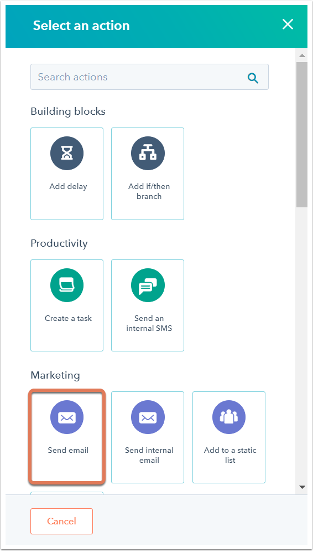The width and height of the screenshot is (313, 551).
Task: Close the Select an action panel
Action: coord(288,24)
